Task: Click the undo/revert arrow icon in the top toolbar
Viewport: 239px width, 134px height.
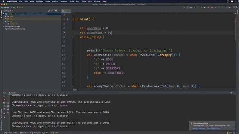Action: tap(226, 7)
